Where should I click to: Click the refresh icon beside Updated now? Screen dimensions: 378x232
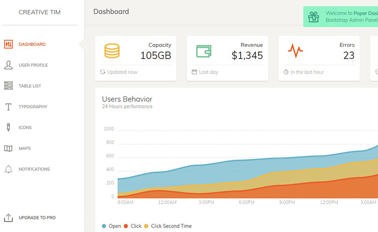tap(103, 72)
